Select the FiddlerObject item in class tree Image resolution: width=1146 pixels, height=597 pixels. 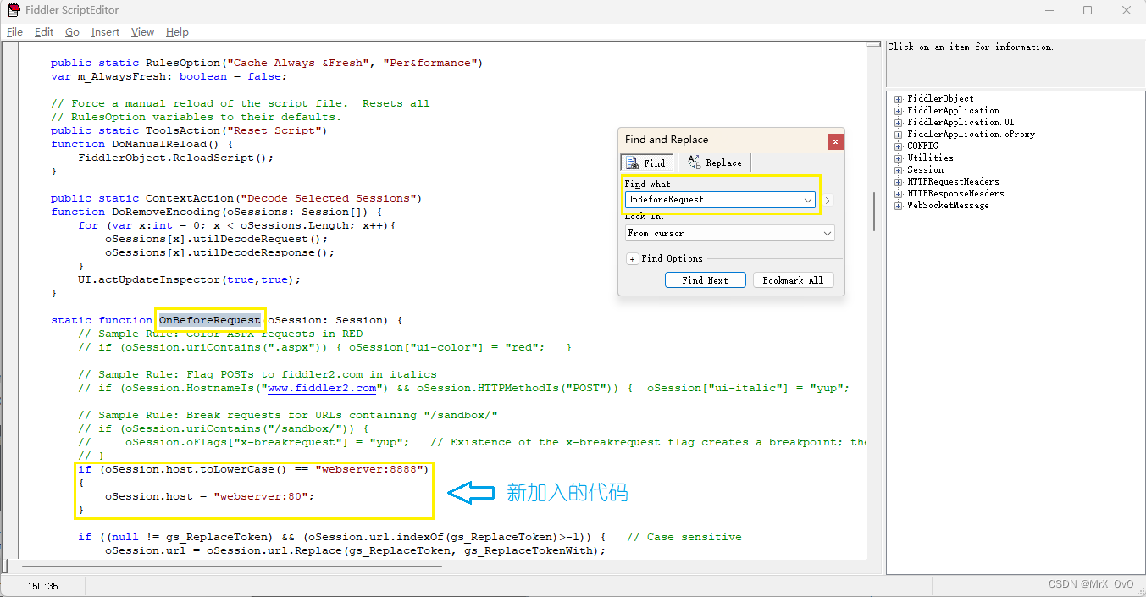pos(940,99)
